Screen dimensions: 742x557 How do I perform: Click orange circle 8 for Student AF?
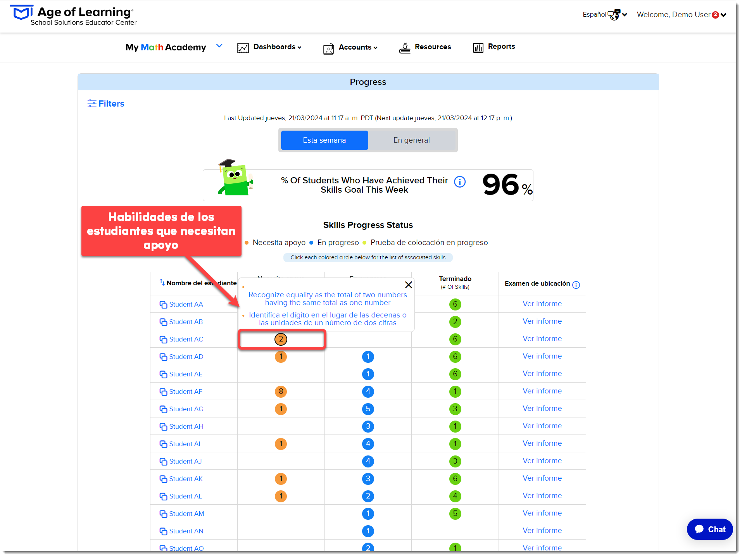click(x=281, y=391)
